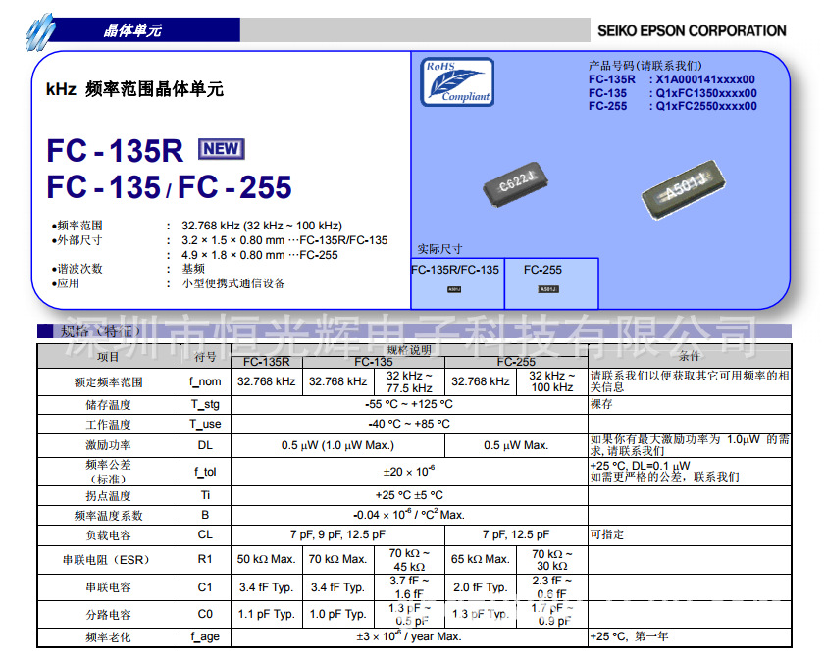Click the FC-255 actual size chip image
The width and height of the screenshot is (825, 659).
pos(548,289)
